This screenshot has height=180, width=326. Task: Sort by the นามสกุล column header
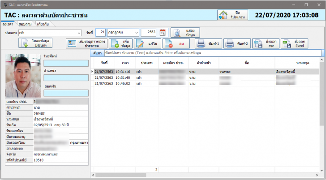(297, 63)
